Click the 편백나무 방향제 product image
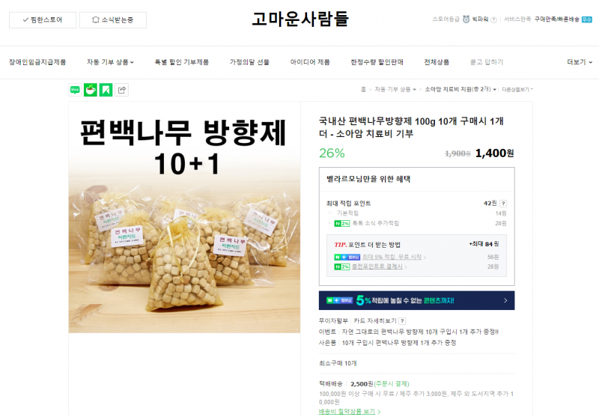 pyautogui.click(x=184, y=217)
